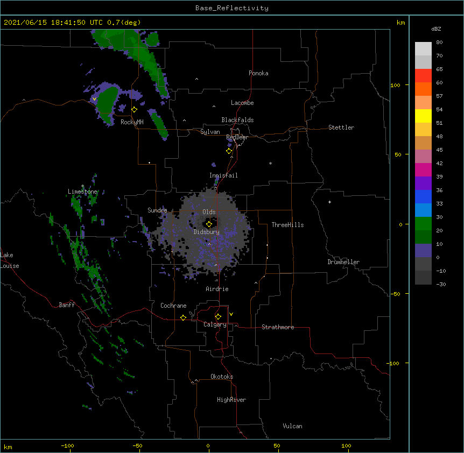Click the RockyMH town label
The width and height of the screenshot is (464, 453).
[132, 122]
